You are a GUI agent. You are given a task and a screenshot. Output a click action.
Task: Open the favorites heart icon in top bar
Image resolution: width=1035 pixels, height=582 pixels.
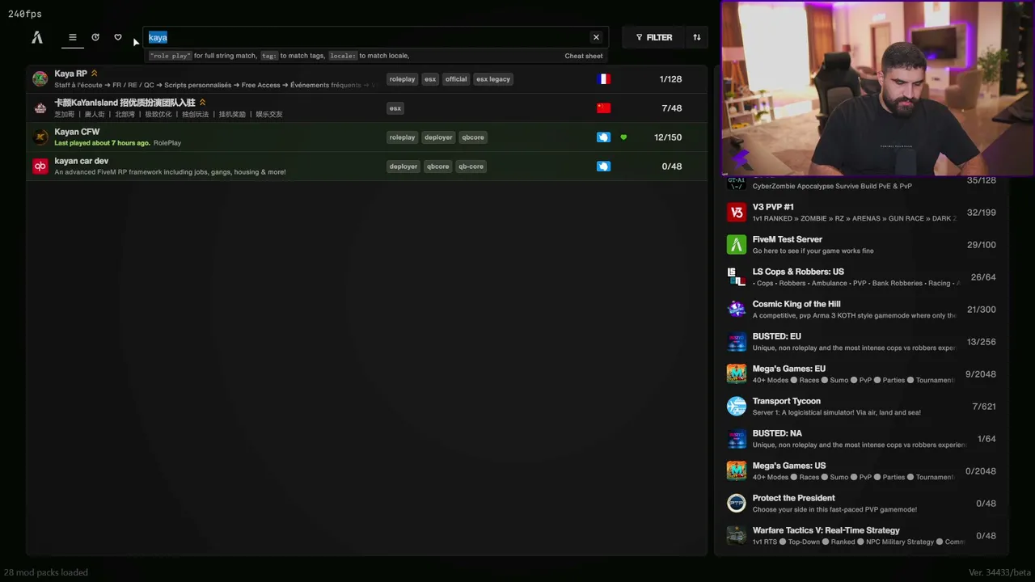[x=118, y=37]
